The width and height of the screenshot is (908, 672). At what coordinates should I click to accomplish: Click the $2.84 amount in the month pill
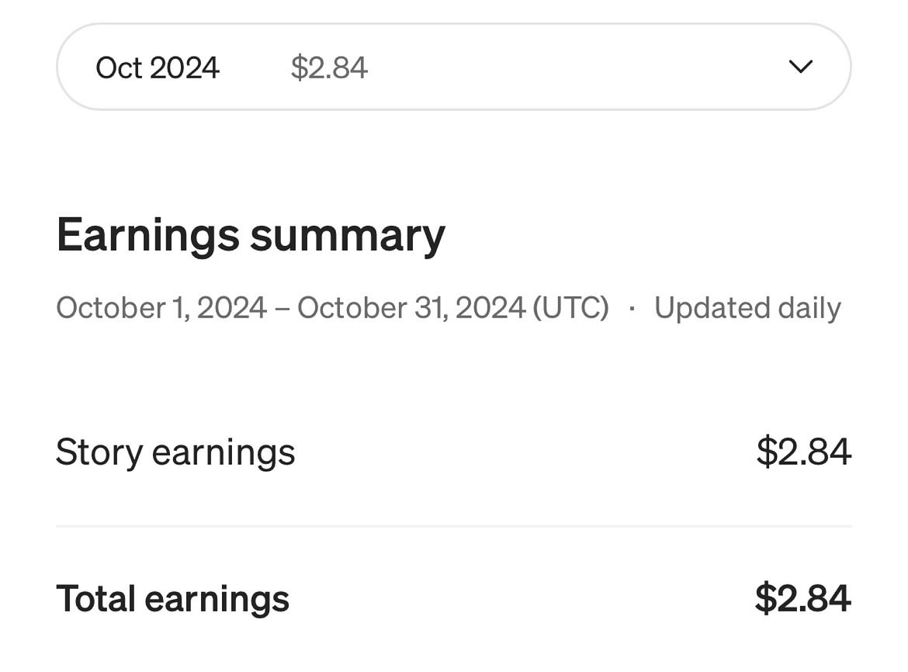(x=329, y=68)
